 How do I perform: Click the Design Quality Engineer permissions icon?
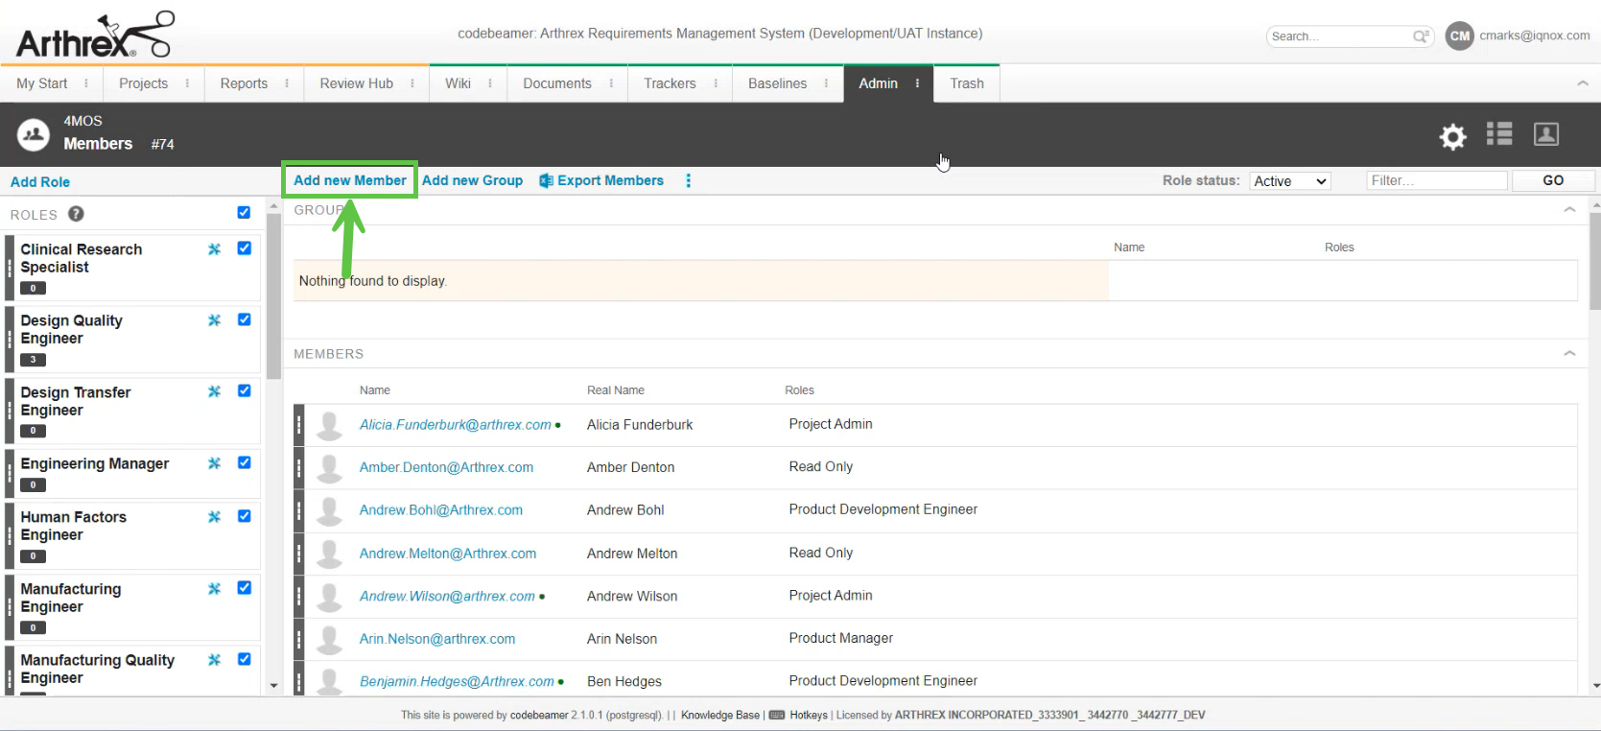point(214,320)
